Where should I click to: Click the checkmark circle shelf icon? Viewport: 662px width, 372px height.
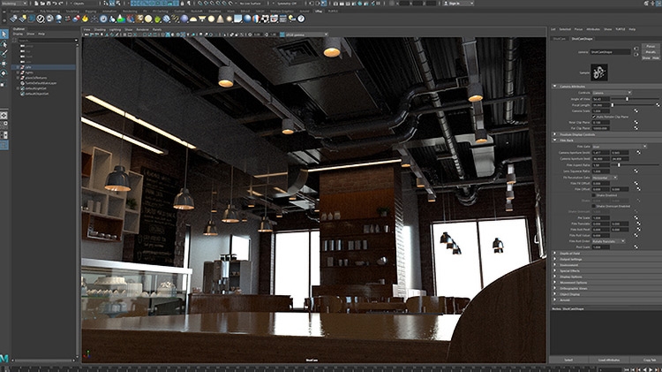click(40, 19)
